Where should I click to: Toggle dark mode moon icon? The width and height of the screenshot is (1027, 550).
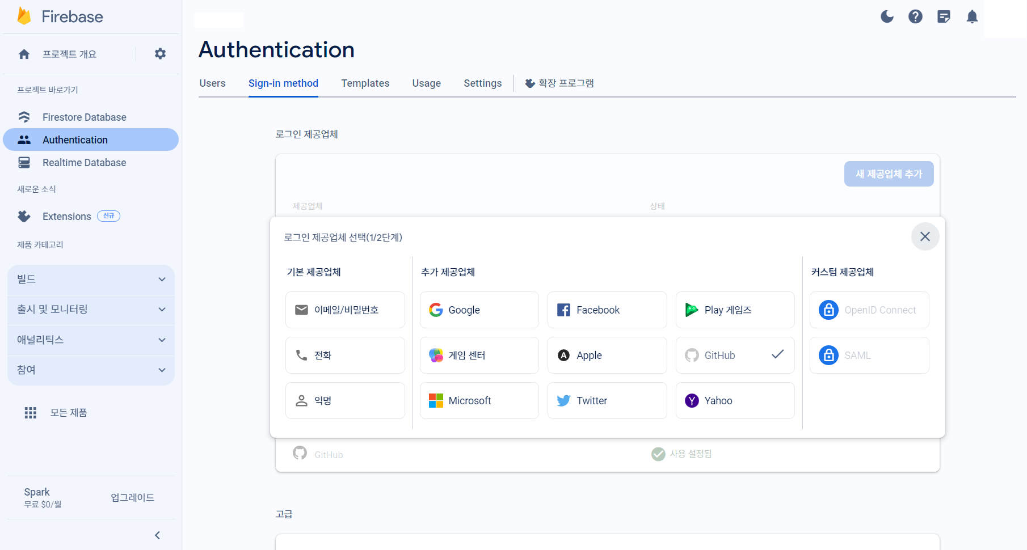click(887, 16)
